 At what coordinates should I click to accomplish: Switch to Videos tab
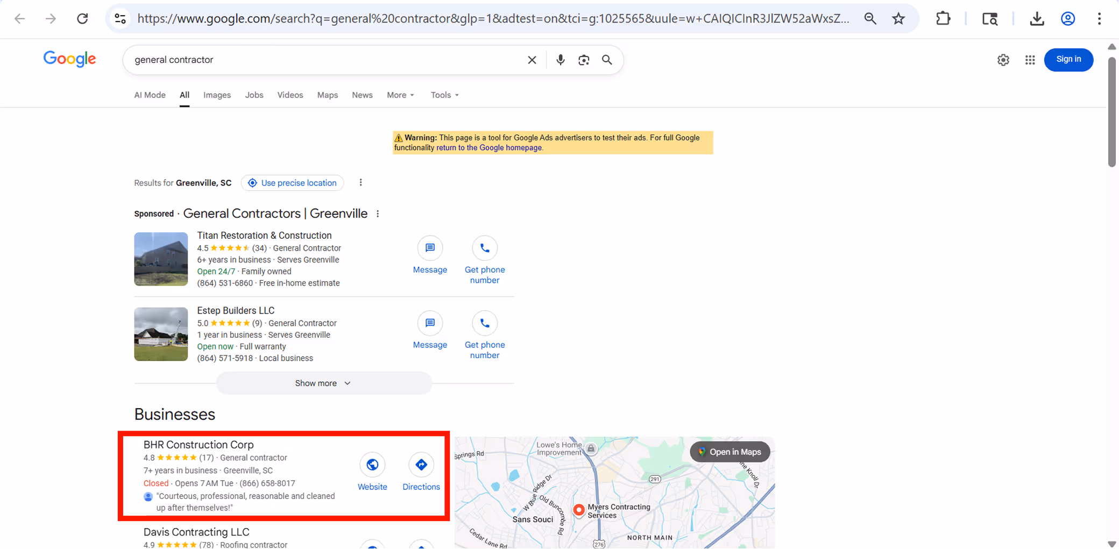[x=290, y=95]
